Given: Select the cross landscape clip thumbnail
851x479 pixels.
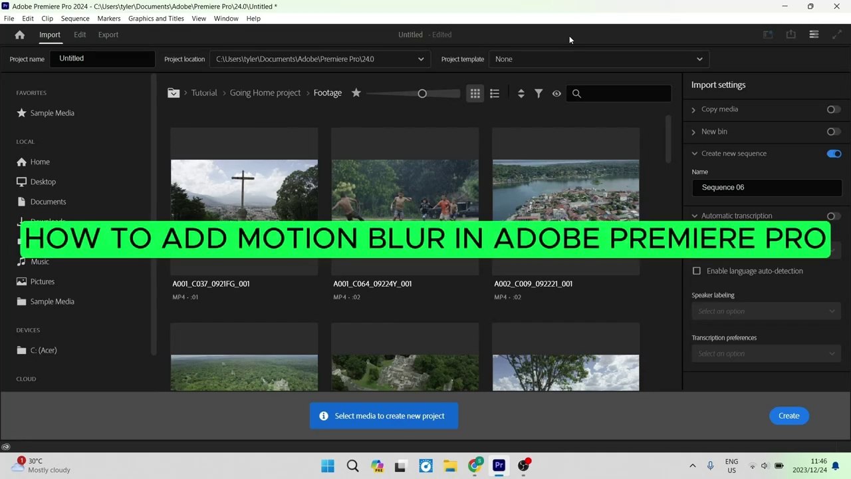Looking at the screenshot, I should (244, 201).
